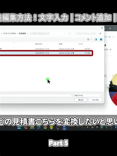The width and height of the screenshot is (117, 156).
Task: Open the OBS icon on the taskbar
Action: coord(58,127)
